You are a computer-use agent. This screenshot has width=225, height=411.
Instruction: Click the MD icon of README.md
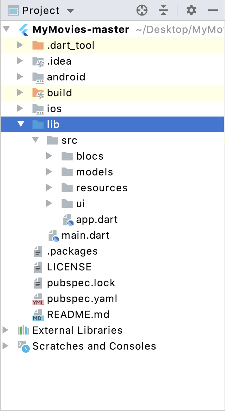[38, 315]
